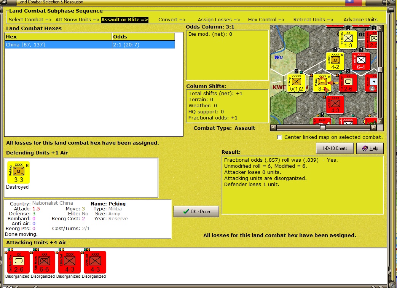Click the mini-map scroll down arrow

click(x=380, y=121)
